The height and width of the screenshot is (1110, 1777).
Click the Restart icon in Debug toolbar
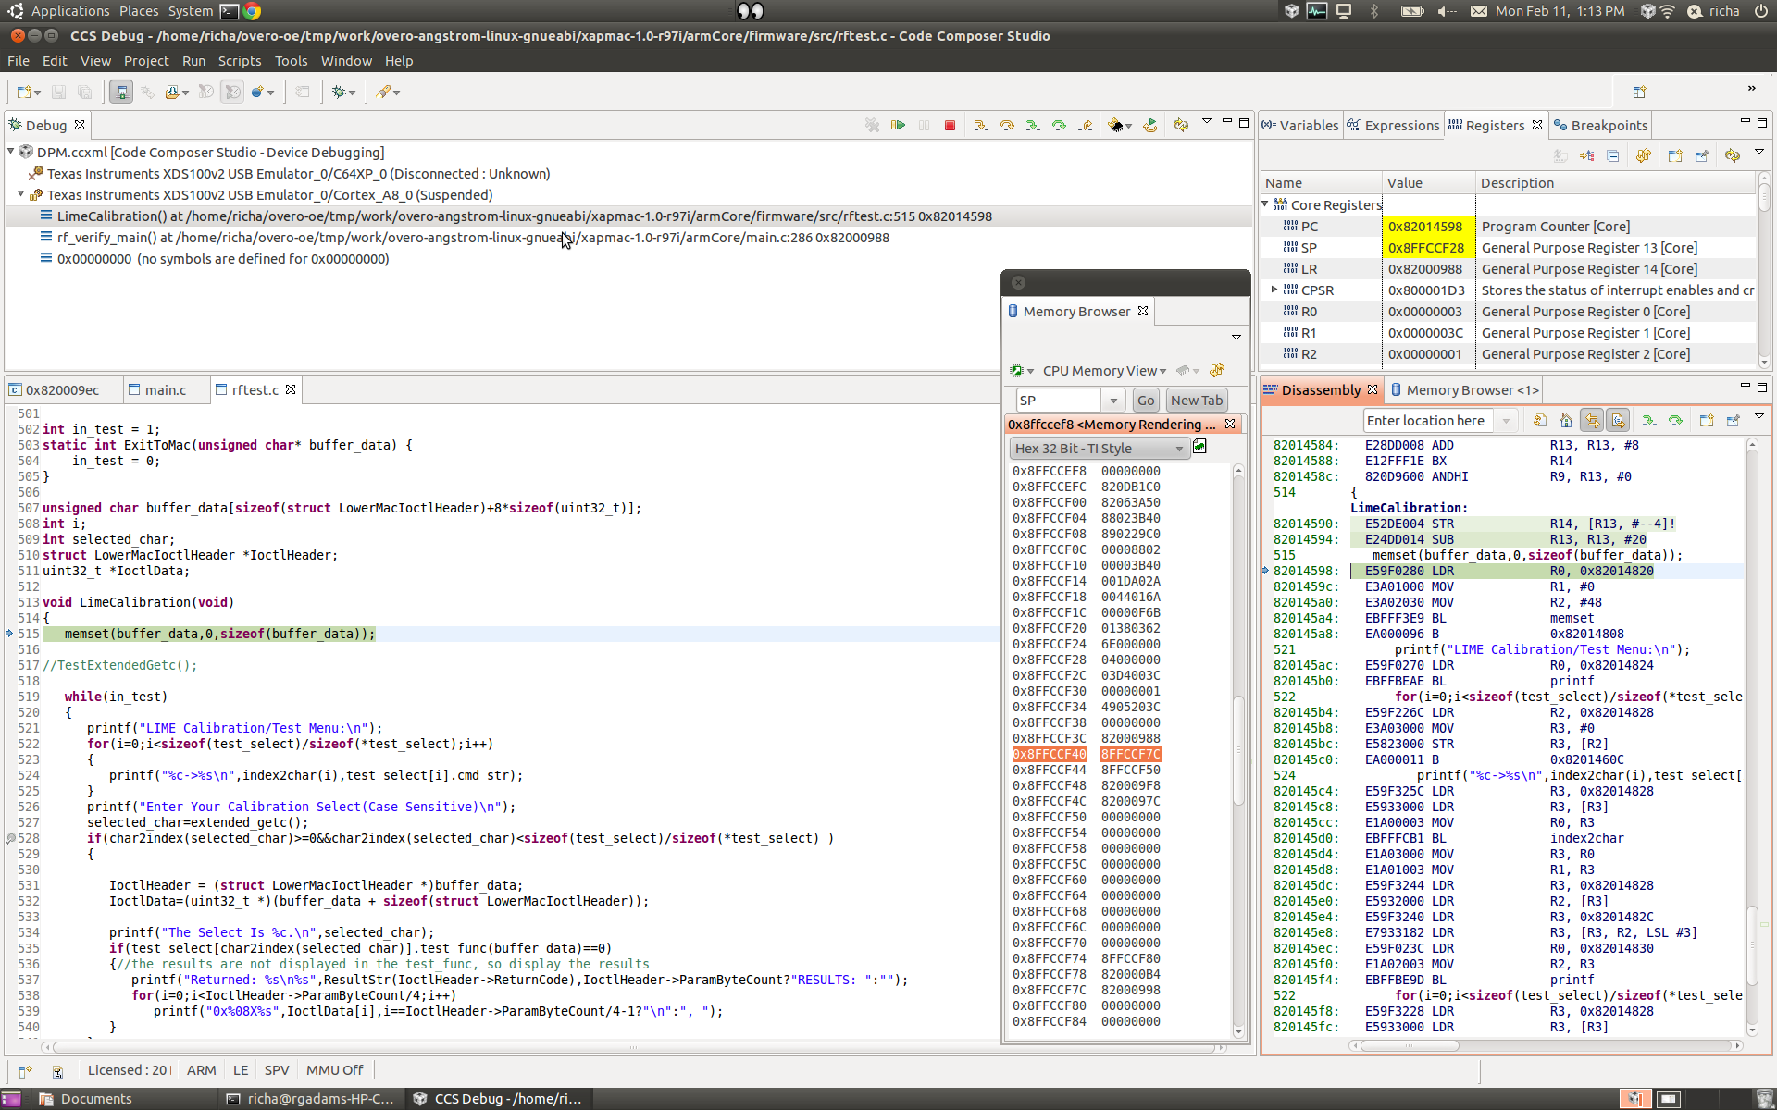(1150, 125)
